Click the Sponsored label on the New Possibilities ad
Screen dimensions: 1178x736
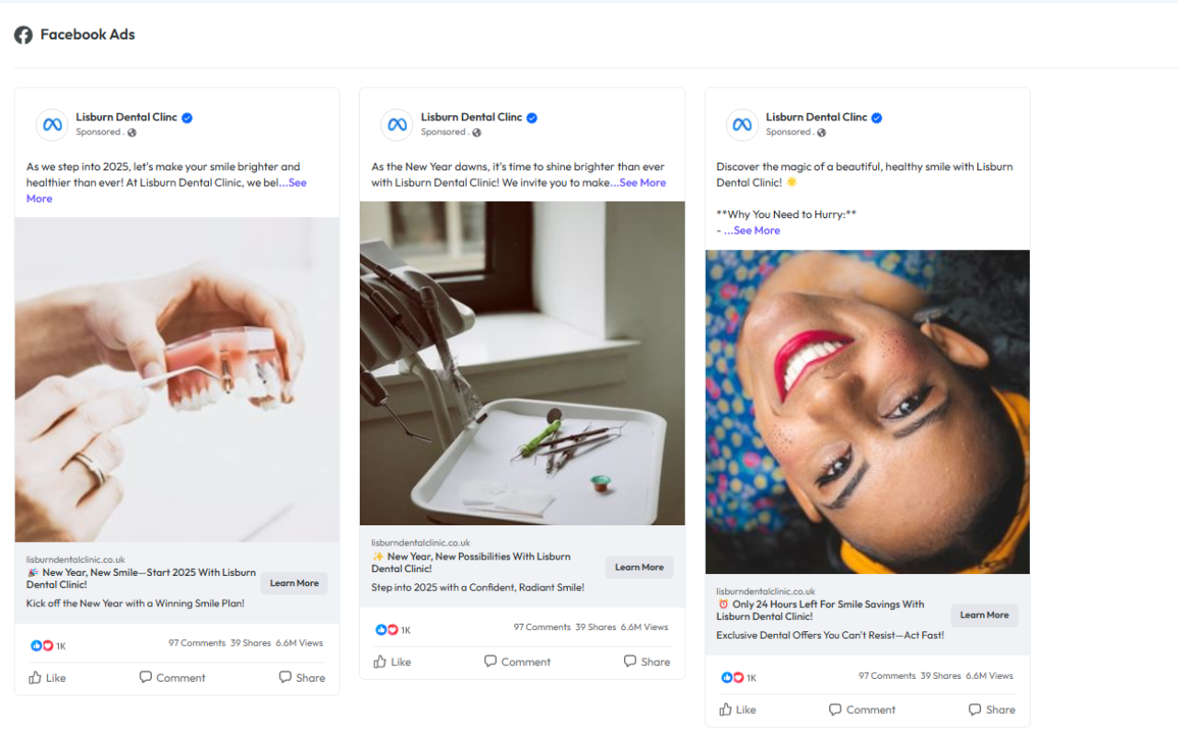click(444, 132)
